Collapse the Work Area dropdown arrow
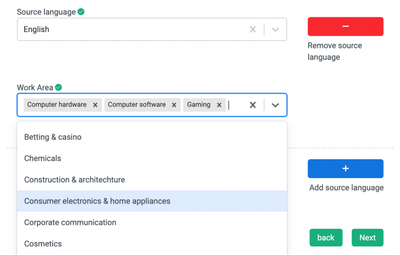Screen dimensions: 400x255 pos(275,105)
